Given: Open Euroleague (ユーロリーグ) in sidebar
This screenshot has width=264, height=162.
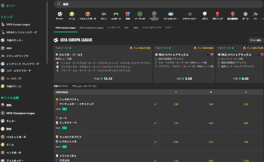Looking at the screenshot, I should coord(14,79).
